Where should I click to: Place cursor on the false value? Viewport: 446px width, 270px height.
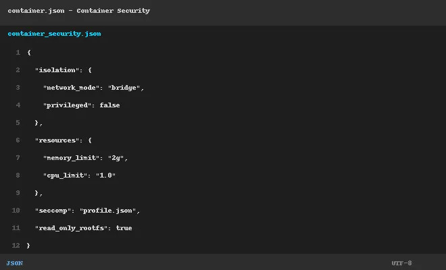click(109, 105)
